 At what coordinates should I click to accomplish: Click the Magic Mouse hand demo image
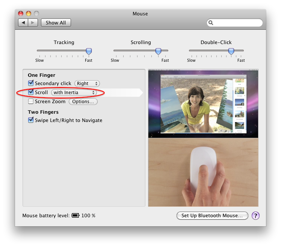203,172
